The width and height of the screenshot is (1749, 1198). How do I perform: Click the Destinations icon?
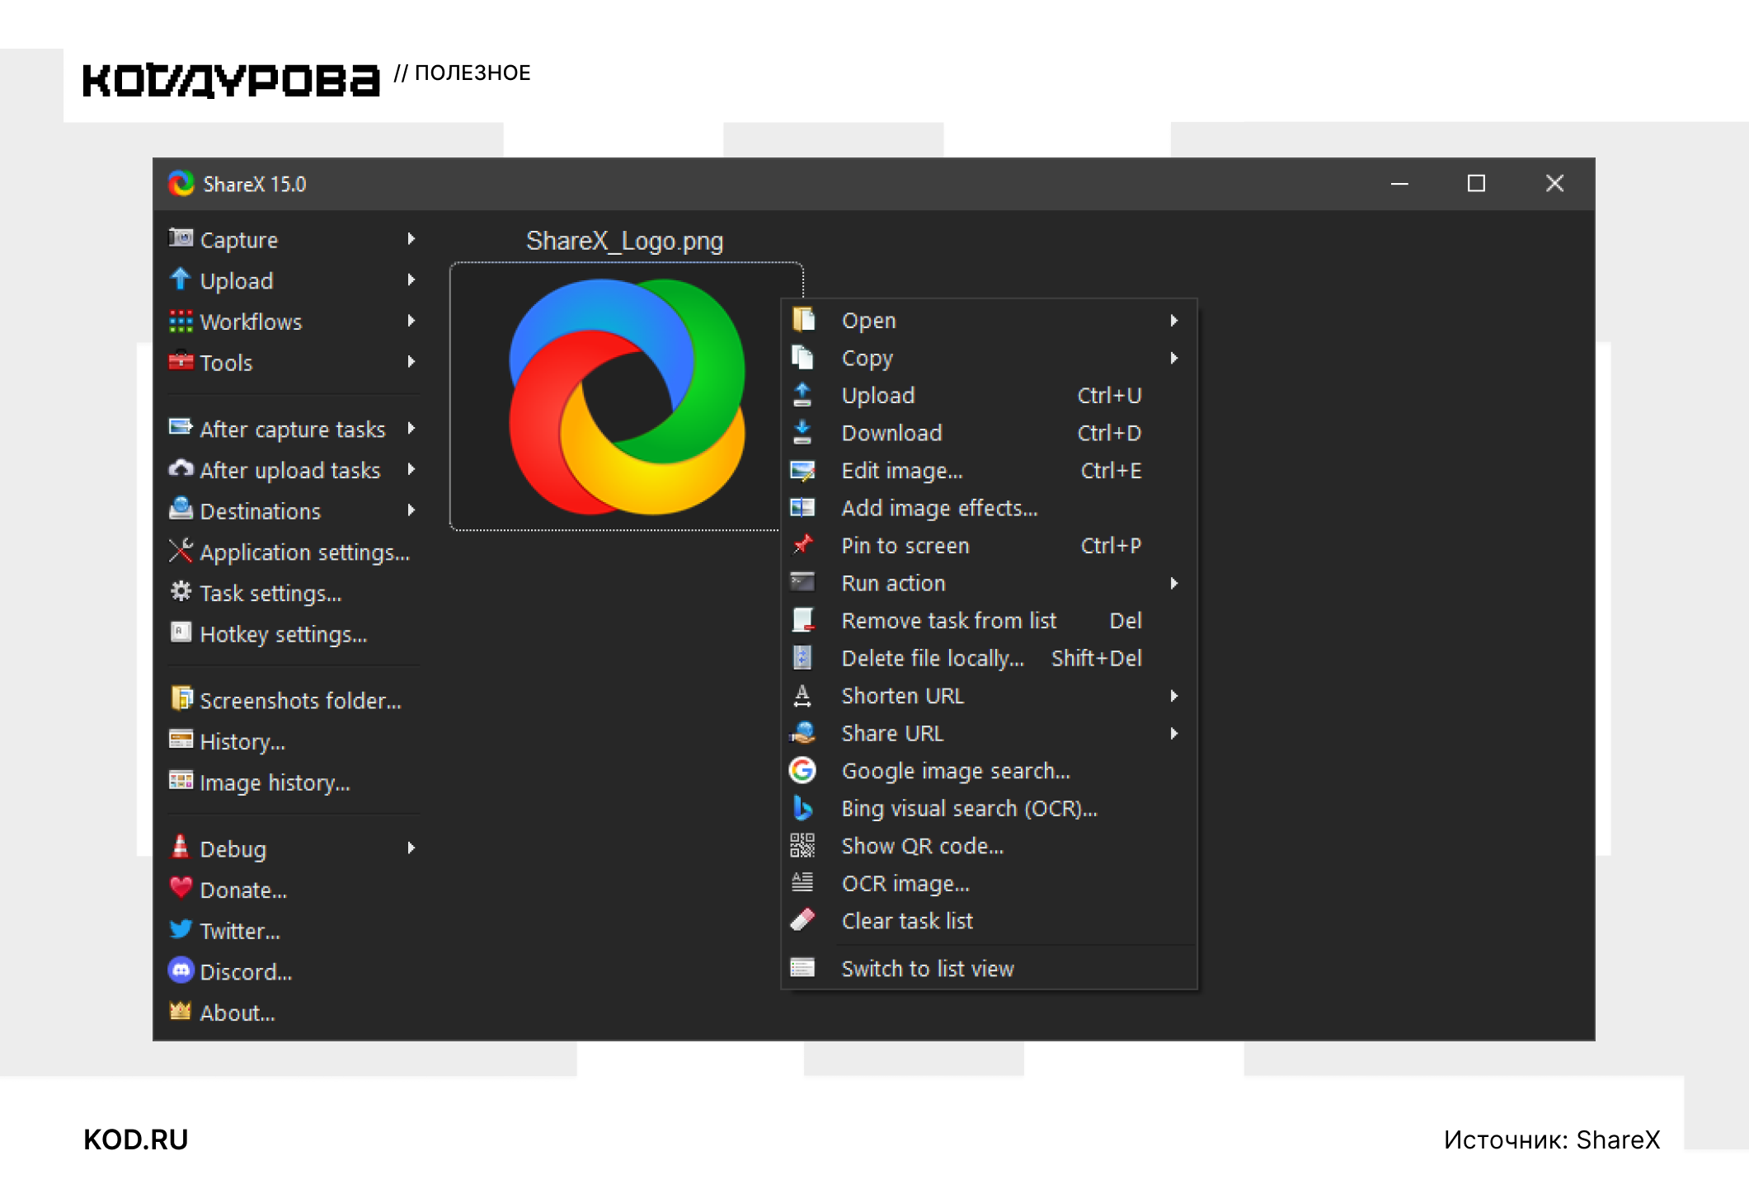(181, 509)
